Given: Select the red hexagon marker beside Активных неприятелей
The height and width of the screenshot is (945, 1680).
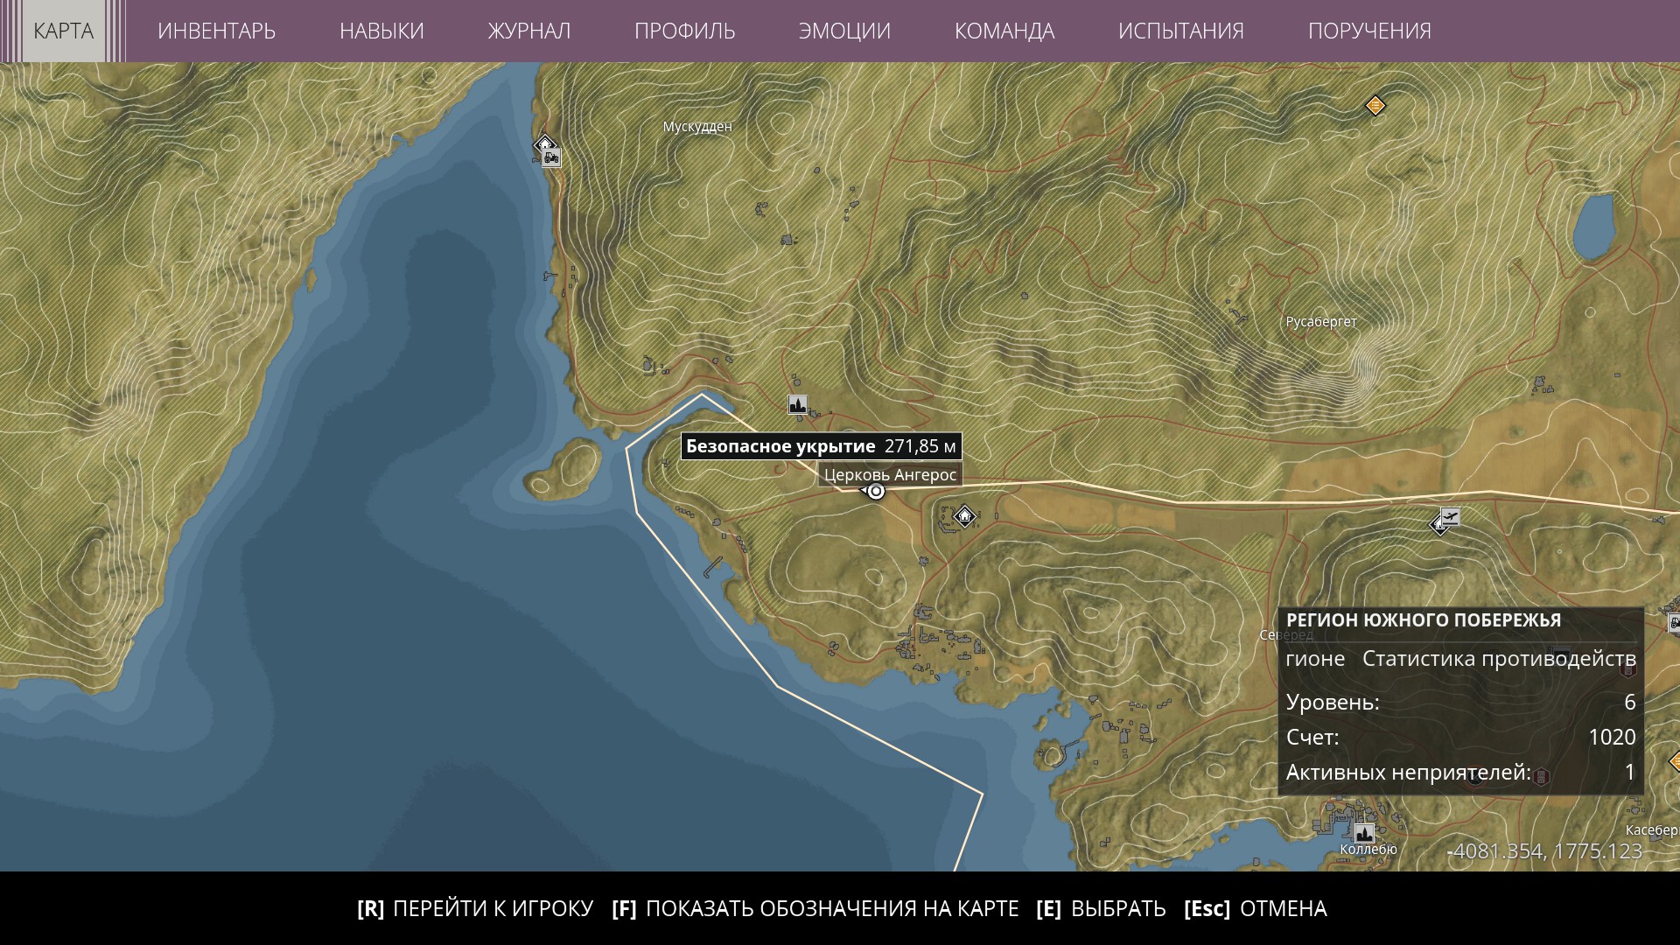Looking at the screenshot, I should tap(1542, 776).
